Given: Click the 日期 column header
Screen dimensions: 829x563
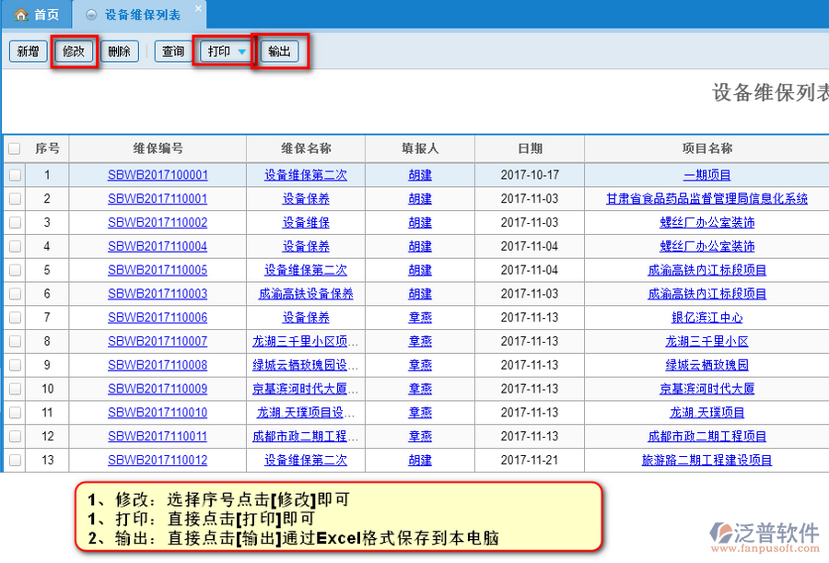Looking at the screenshot, I should click(530, 148).
